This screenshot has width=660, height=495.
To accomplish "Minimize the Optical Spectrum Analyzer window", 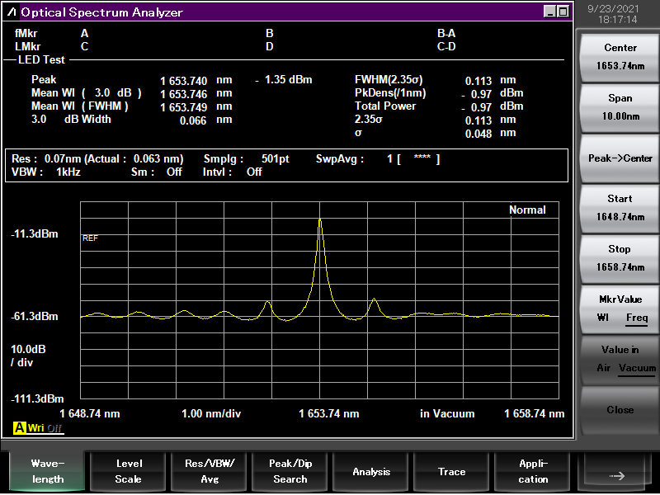I will pos(549,12).
